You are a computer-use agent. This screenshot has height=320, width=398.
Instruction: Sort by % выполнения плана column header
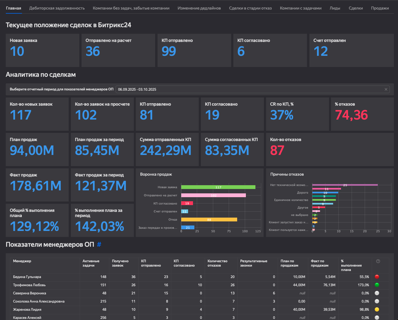(x=351, y=265)
